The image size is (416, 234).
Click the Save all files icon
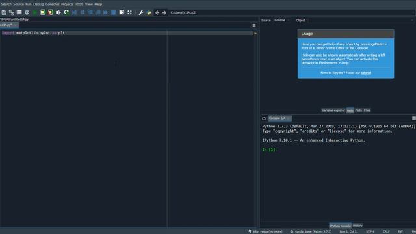coord(12,12)
